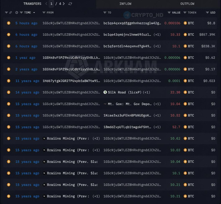Click Bitcoin chain icon on 52.7 BTC row
The image size is (221, 204).
click(9, 127)
